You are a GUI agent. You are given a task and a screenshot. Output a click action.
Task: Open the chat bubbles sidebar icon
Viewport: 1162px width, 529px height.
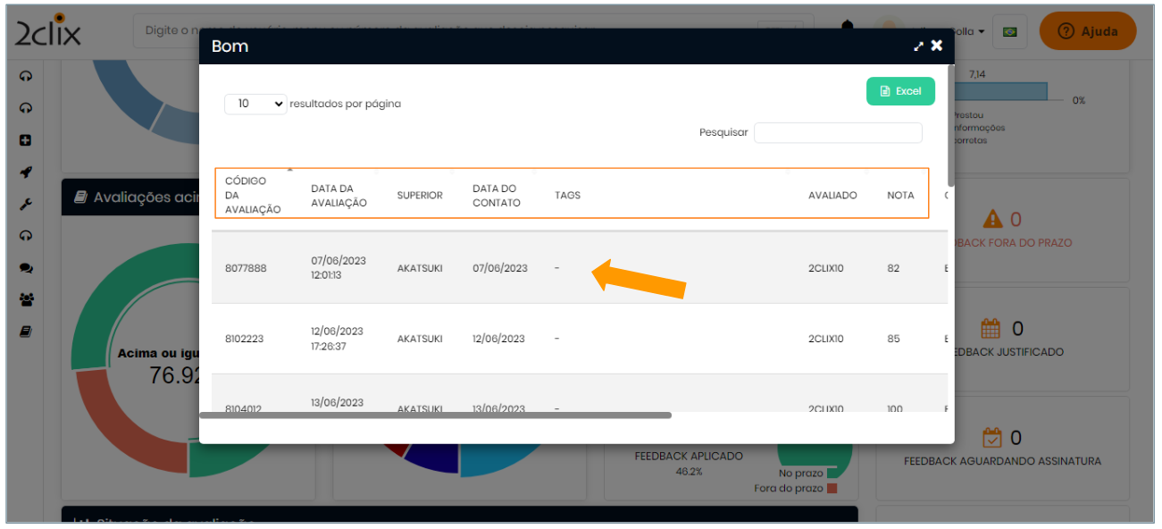pos(26,268)
